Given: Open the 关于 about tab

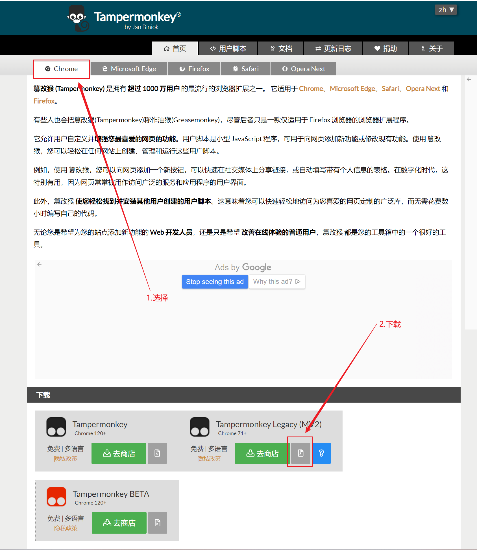Looking at the screenshot, I should click(x=432, y=49).
